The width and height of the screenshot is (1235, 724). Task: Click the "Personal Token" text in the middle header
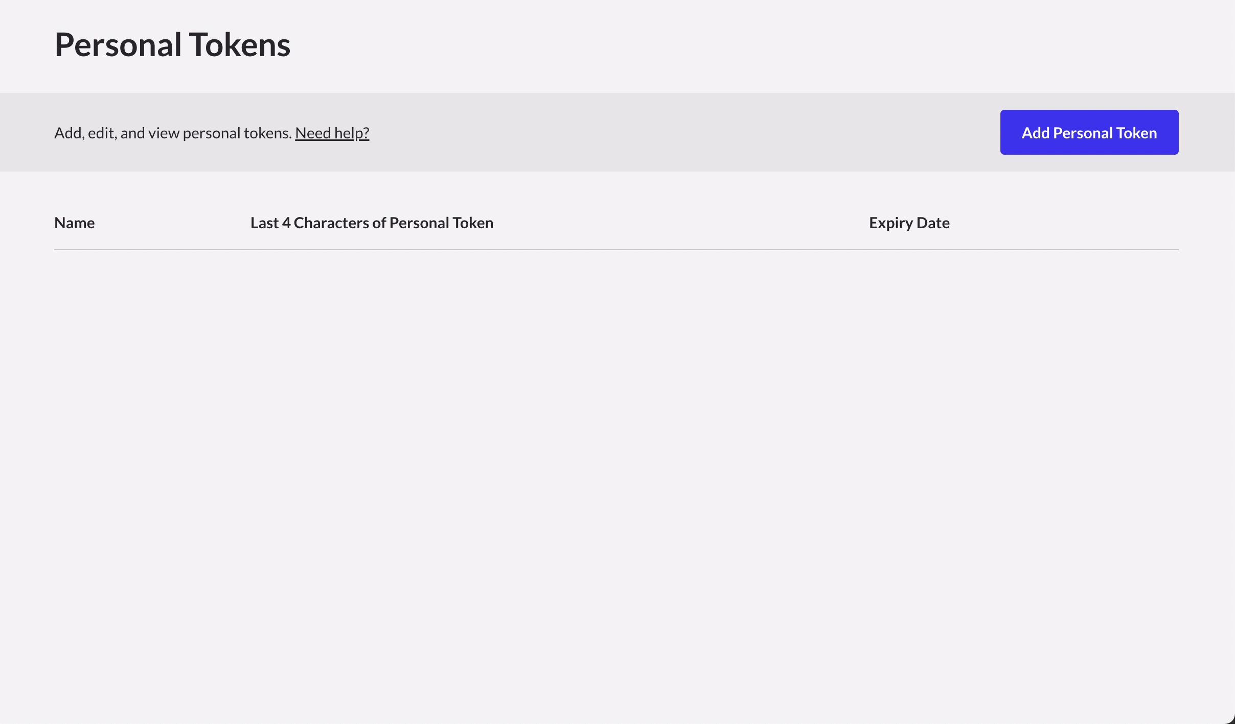click(441, 223)
